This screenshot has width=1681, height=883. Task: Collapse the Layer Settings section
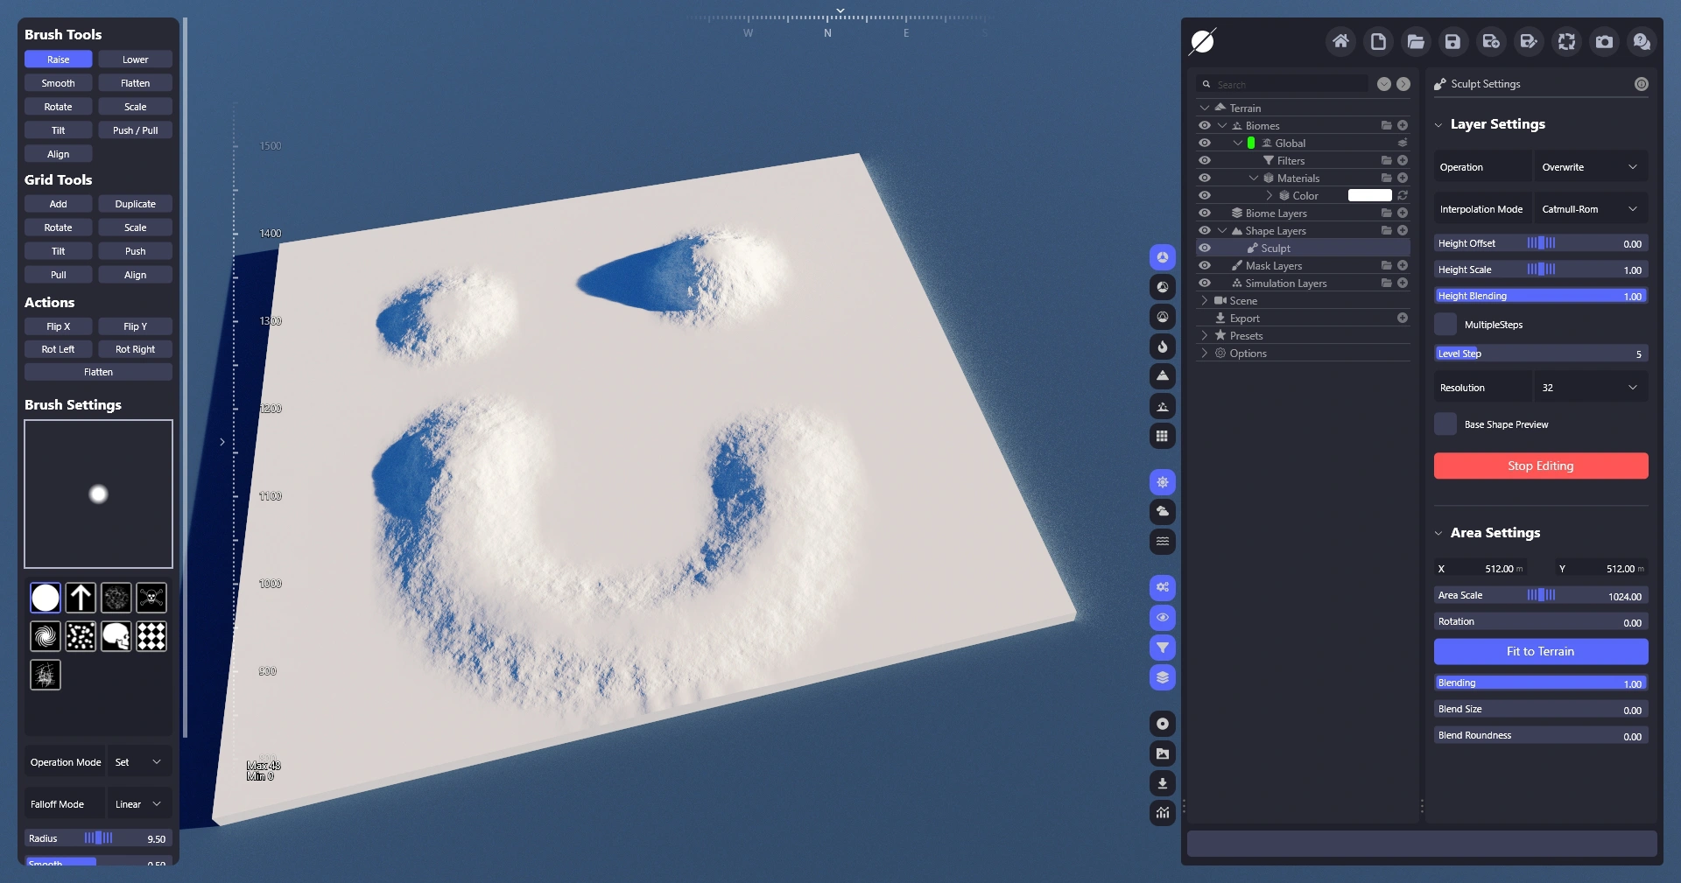tap(1438, 125)
